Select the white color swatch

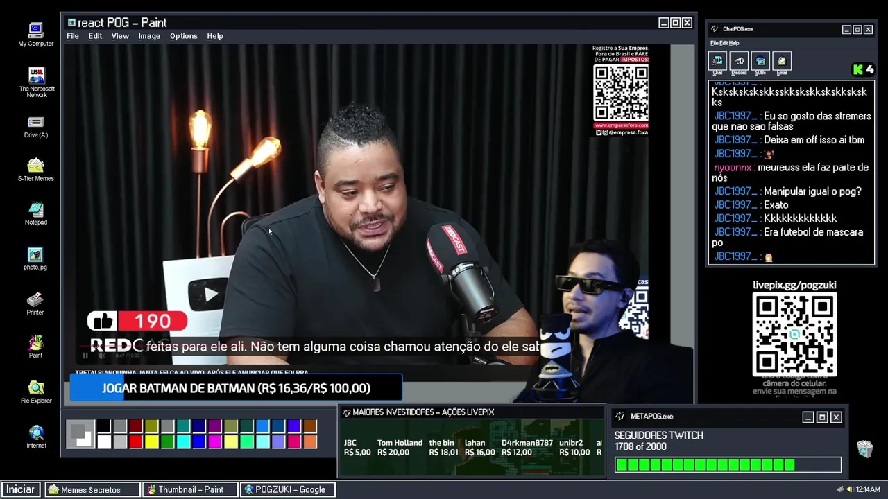pos(104,441)
